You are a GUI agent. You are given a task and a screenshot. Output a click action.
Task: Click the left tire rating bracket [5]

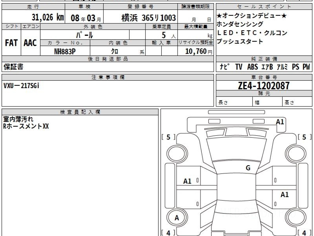pyautogui.click(x=168, y=137)
